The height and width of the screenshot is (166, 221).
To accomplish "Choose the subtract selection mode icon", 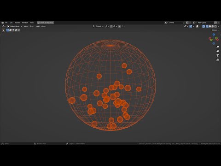I will point(13,30).
